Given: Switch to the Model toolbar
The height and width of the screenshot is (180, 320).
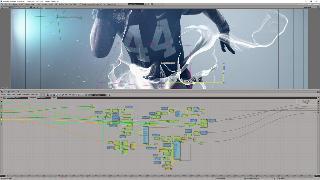Looking at the screenshot, I should pos(38,4).
